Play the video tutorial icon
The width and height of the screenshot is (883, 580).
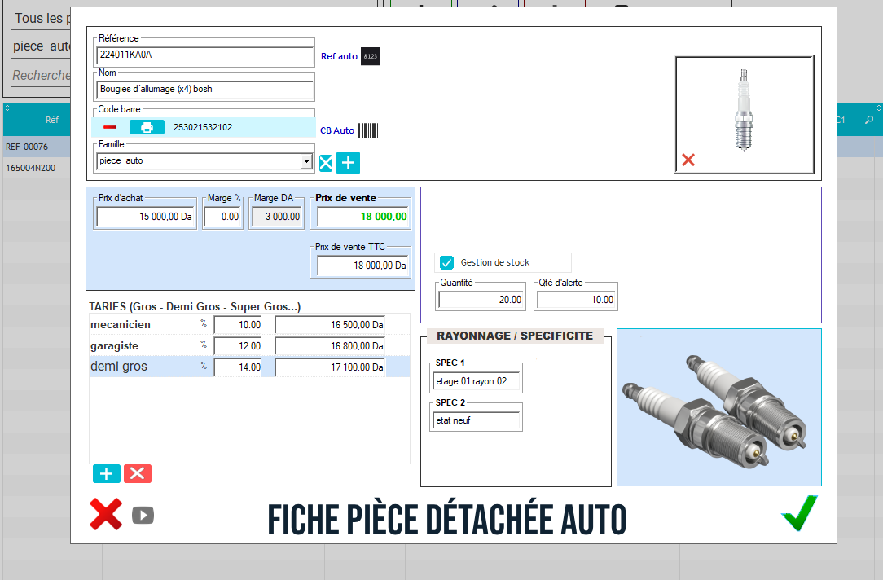143,515
